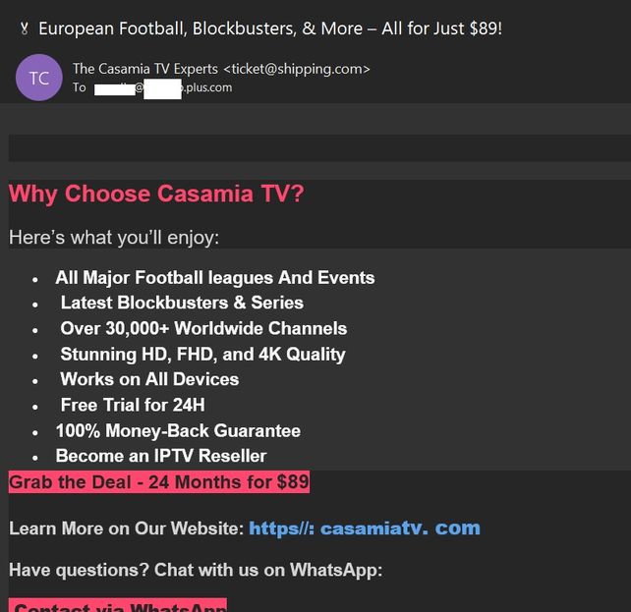631x612 pixels.
Task: Click the recipient address on the To line
Action: tap(163, 88)
